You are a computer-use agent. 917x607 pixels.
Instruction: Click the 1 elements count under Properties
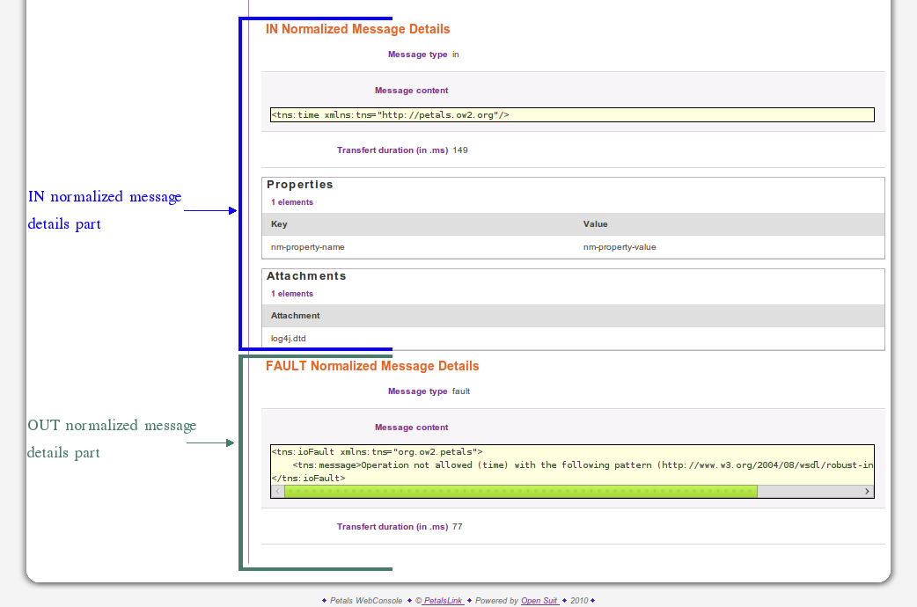292,202
